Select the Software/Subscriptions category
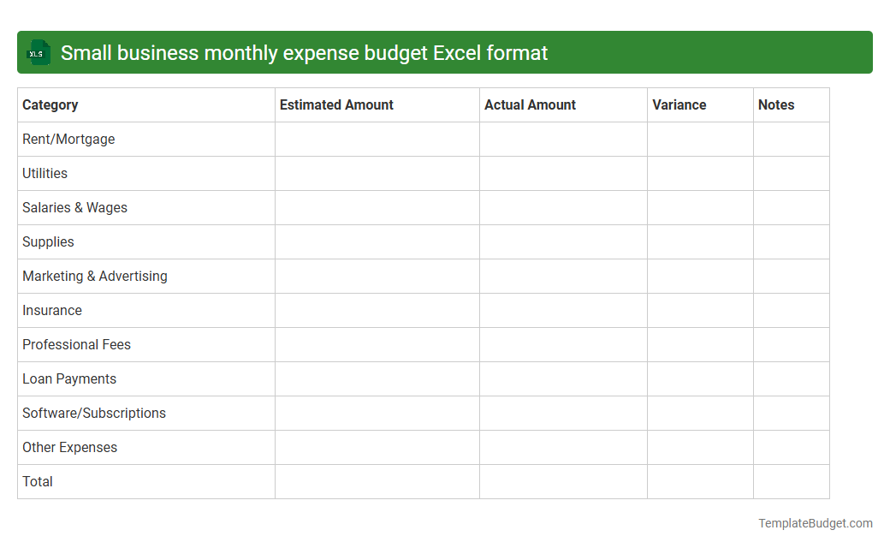This screenshot has height=548, width=890. coord(94,413)
